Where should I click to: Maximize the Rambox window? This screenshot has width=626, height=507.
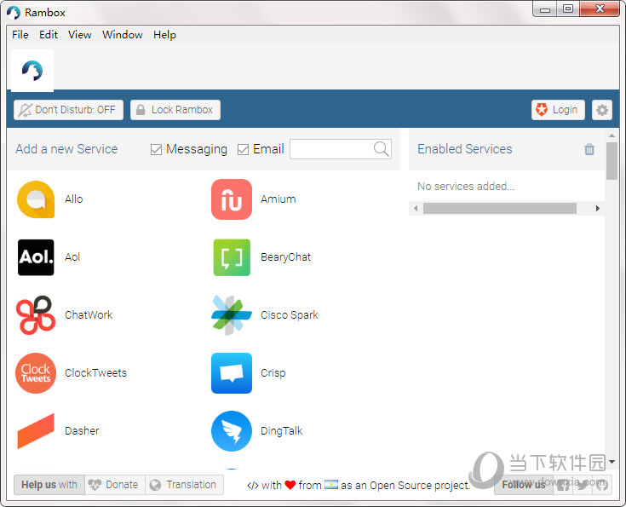(568, 9)
